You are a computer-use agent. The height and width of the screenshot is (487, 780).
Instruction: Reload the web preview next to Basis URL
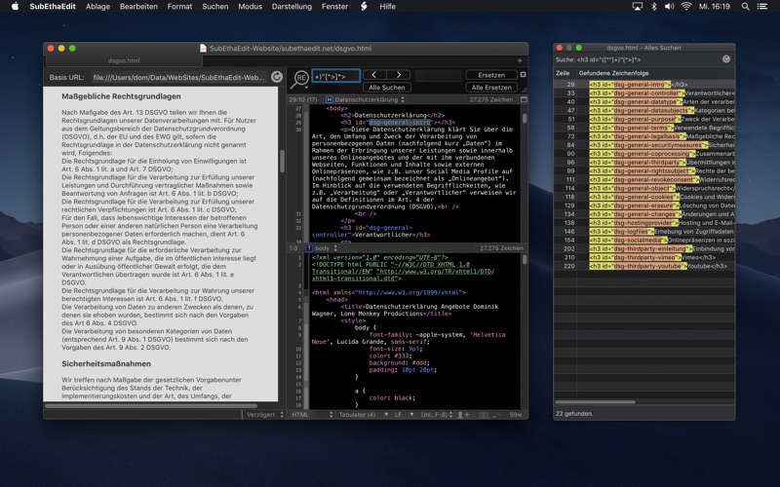277,77
